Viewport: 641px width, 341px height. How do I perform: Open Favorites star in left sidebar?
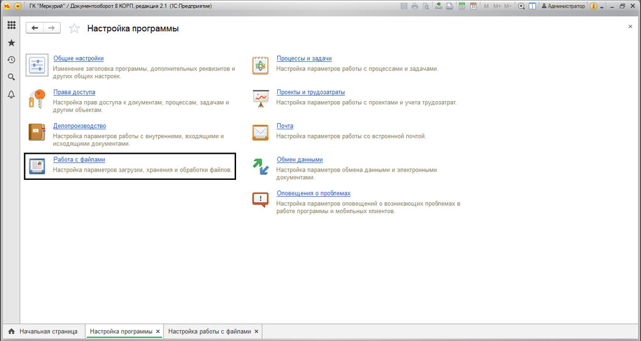click(11, 43)
